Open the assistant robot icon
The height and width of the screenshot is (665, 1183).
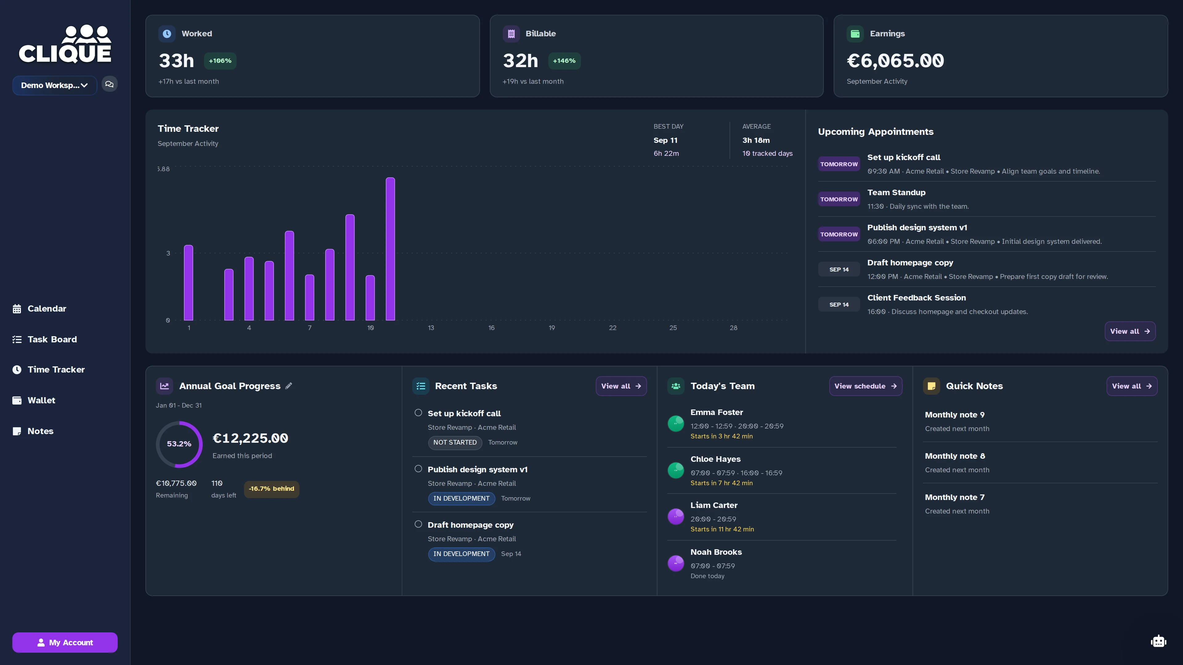tap(1158, 641)
